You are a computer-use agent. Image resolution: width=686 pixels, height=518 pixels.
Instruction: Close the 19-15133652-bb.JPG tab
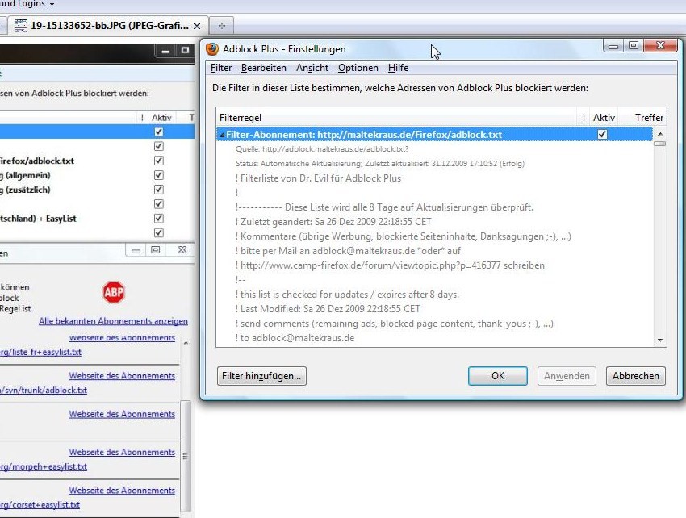tap(197, 27)
